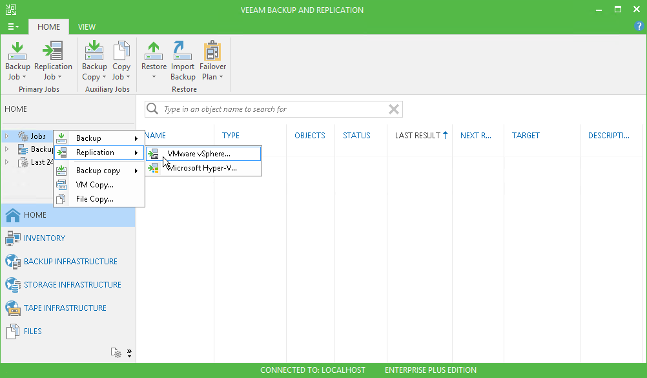Click the BACKUP INFRASTRUCTURE globe icon
Screen dimensions: 647x378
tap(13, 262)
